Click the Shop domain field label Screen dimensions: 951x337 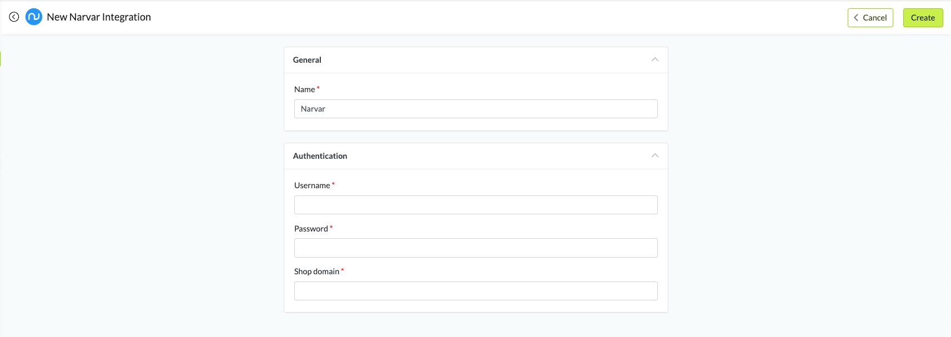coord(316,271)
